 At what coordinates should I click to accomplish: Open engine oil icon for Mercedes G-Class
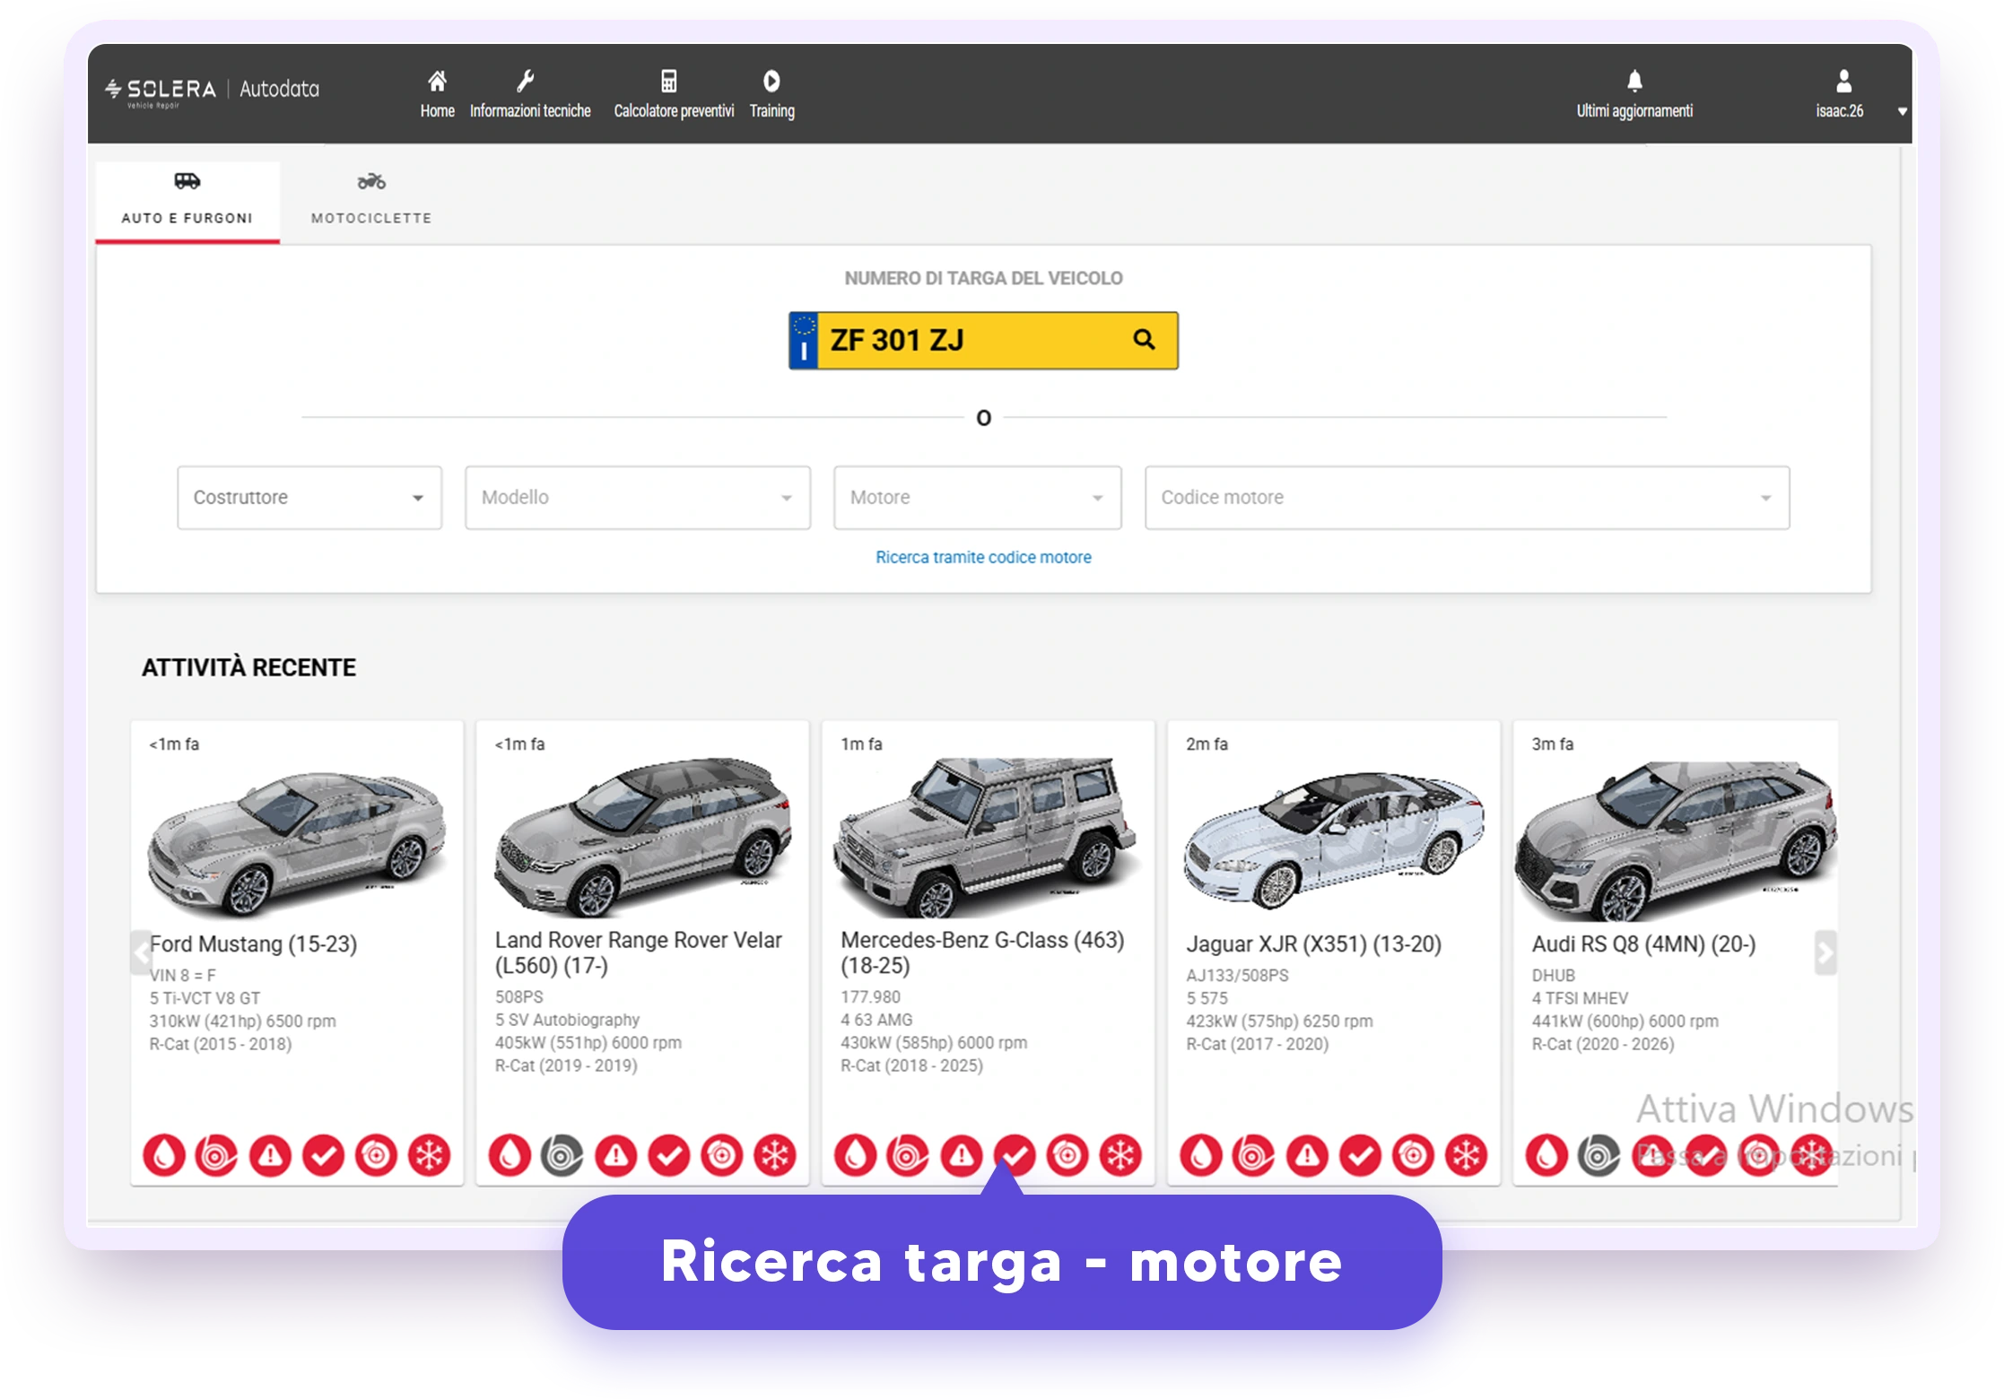tap(855, 1155)
